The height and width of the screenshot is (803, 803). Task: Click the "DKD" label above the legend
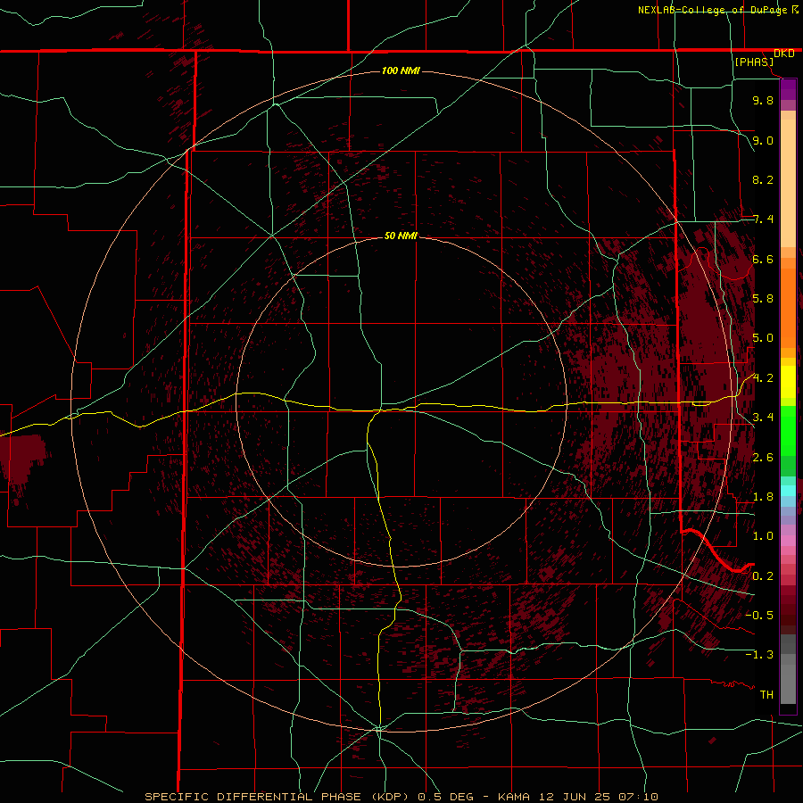coord(784,54)
